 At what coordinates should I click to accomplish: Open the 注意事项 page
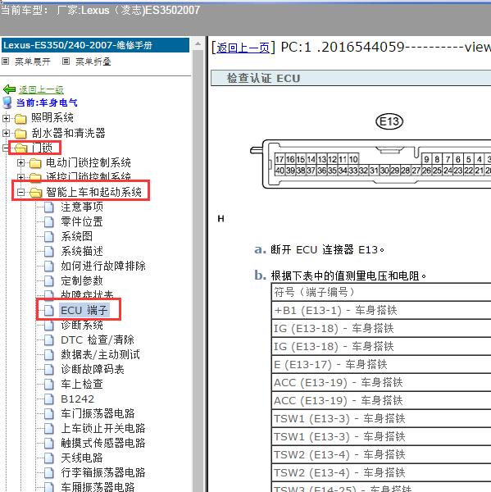click(82, 207)
